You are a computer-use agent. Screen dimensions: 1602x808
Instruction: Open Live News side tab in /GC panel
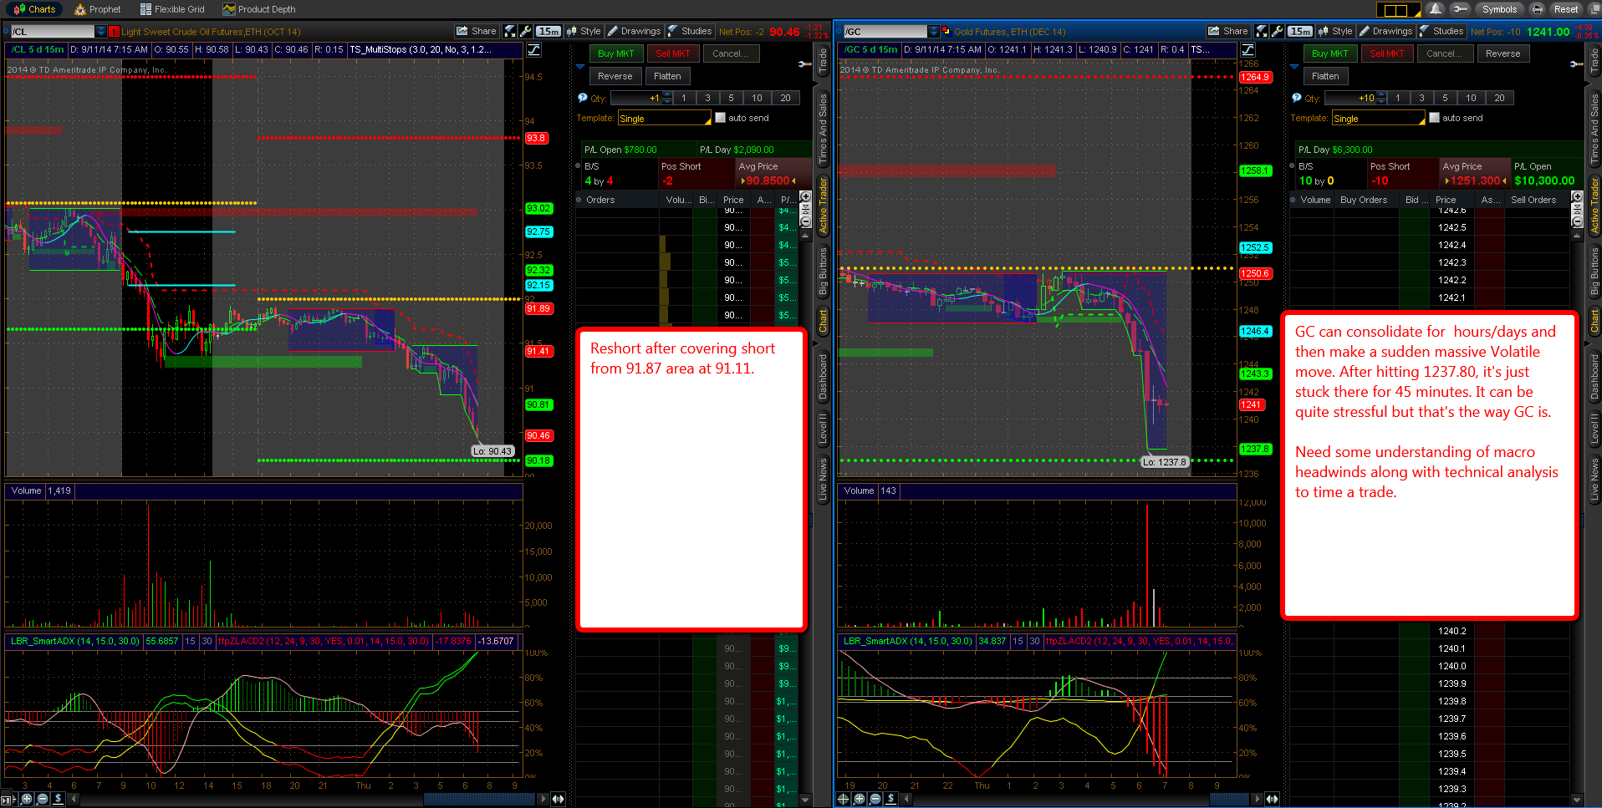pos(1594,479)
